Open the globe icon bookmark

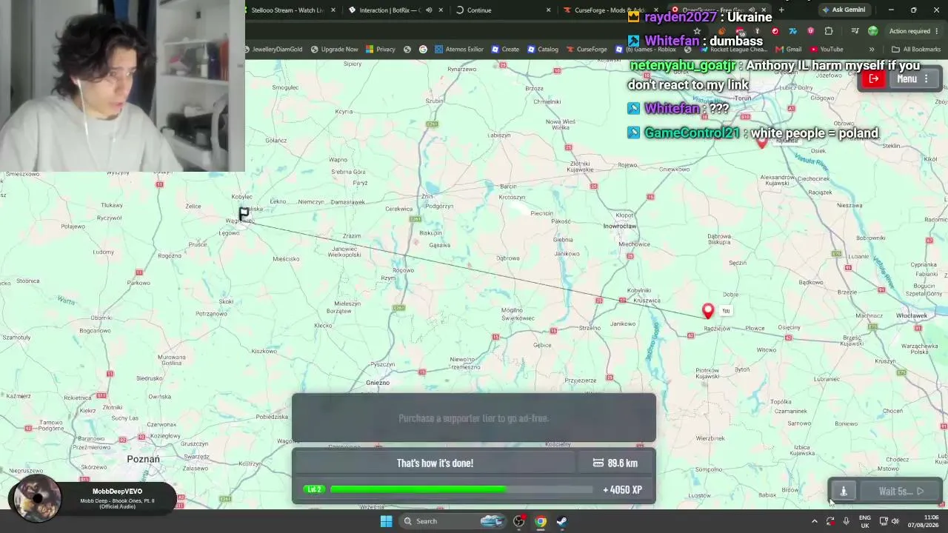click(x=407, y=50)
